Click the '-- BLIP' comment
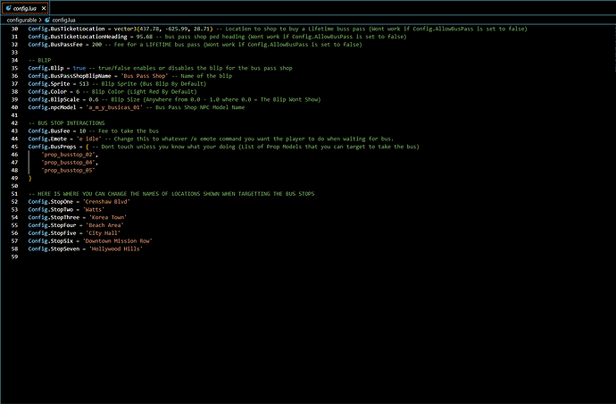Image resolution: width=616 pixels, height=404 pixels. pyautogui.click(x=39, y=60)
